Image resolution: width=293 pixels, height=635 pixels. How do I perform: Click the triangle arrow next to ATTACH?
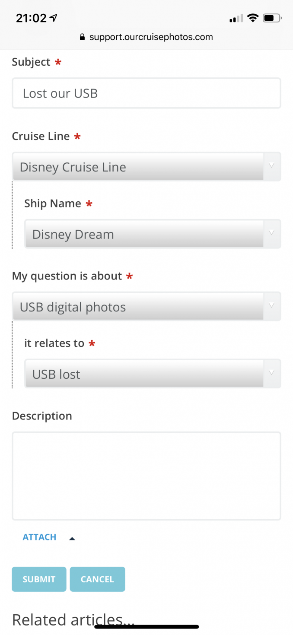pyautogui.click(x=72, y=538)
